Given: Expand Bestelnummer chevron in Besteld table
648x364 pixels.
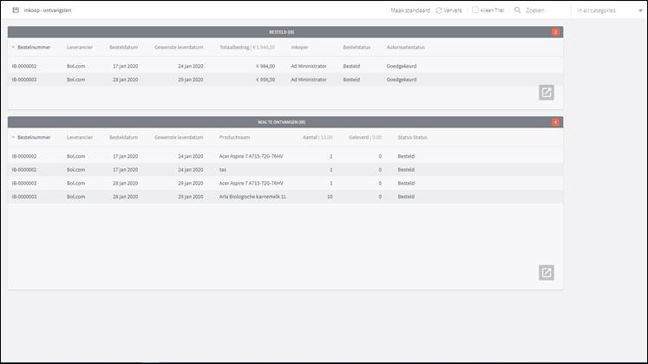Looking at the screenshot, I should [x=13, y=47].
